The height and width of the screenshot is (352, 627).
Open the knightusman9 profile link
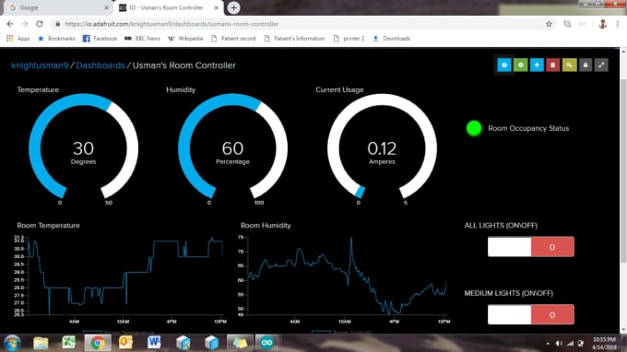click(x=40, y=65)
